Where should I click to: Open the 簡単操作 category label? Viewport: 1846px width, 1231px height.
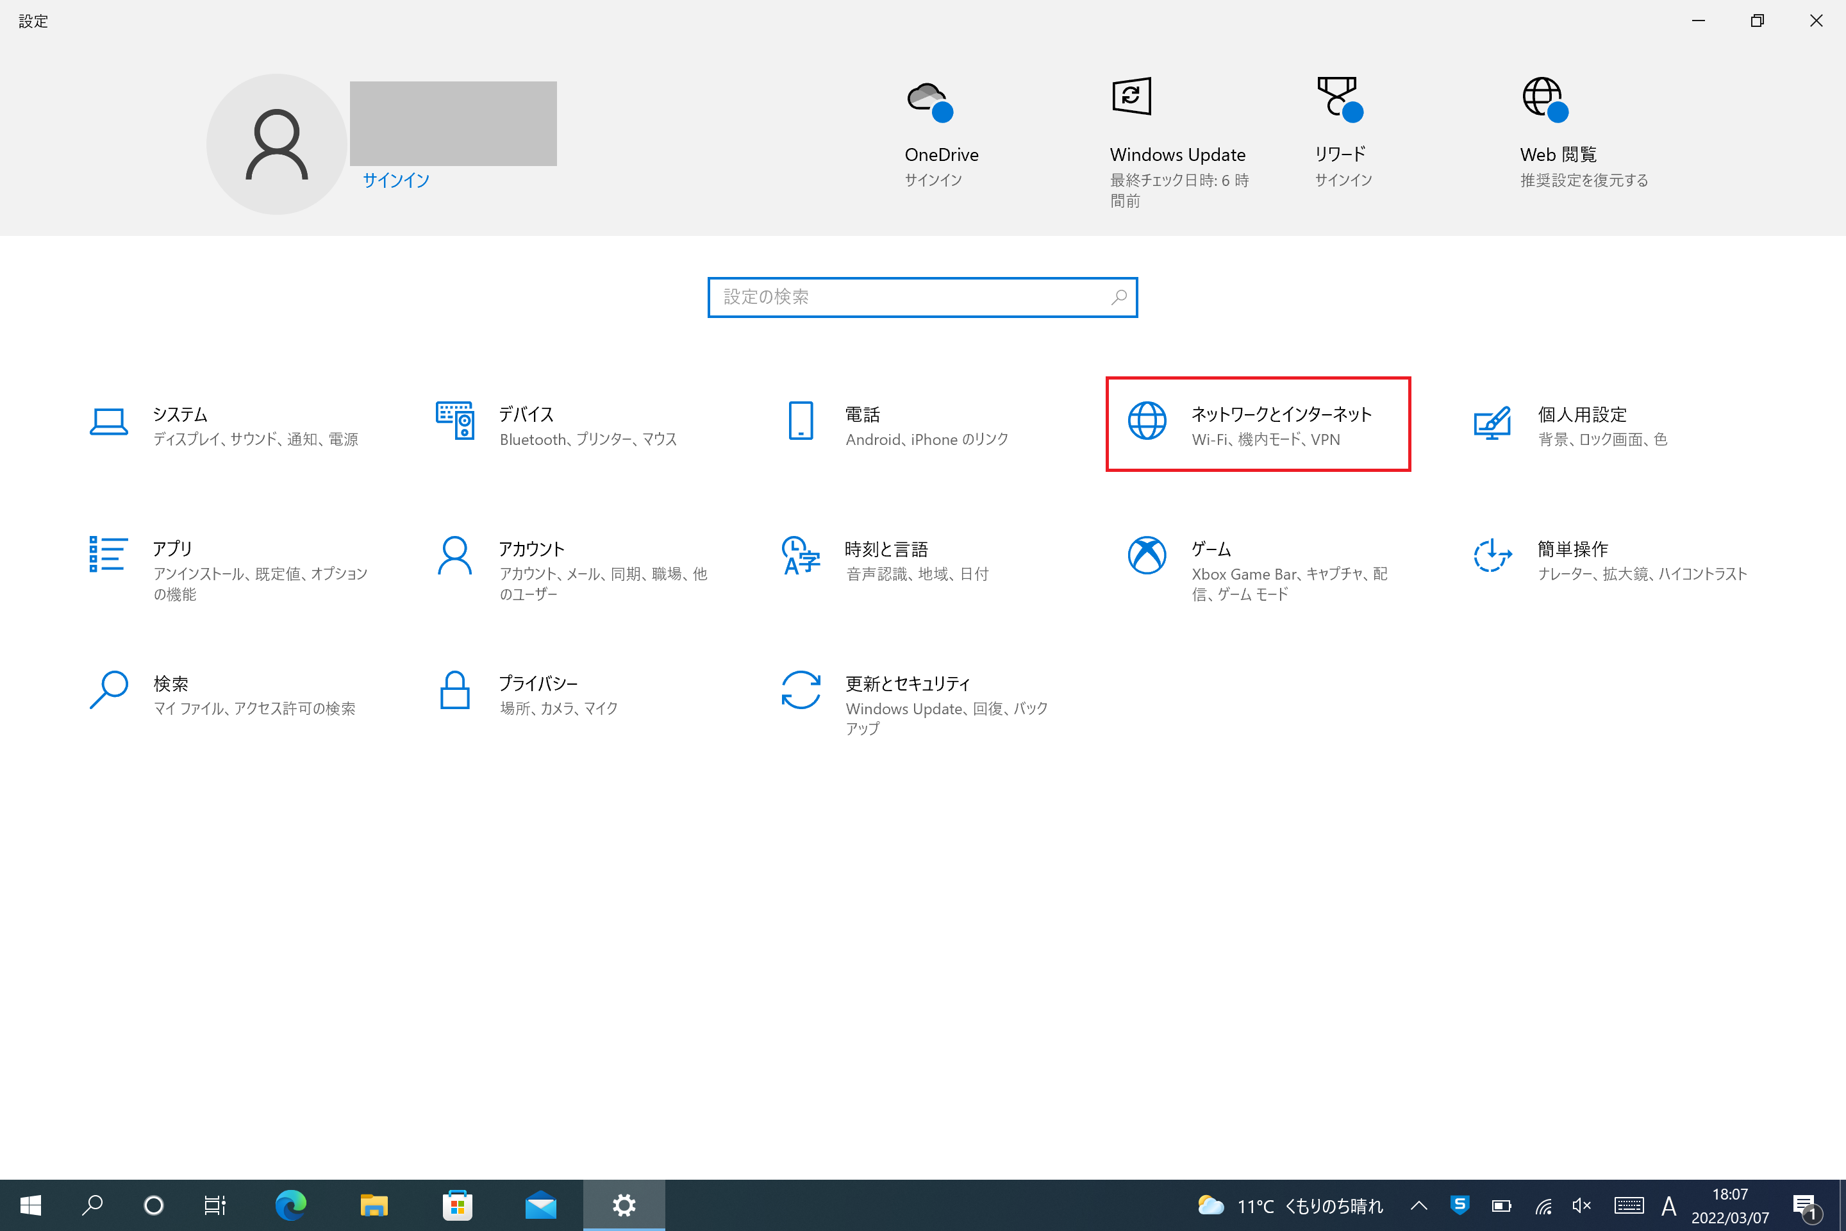click(1573, 548)
